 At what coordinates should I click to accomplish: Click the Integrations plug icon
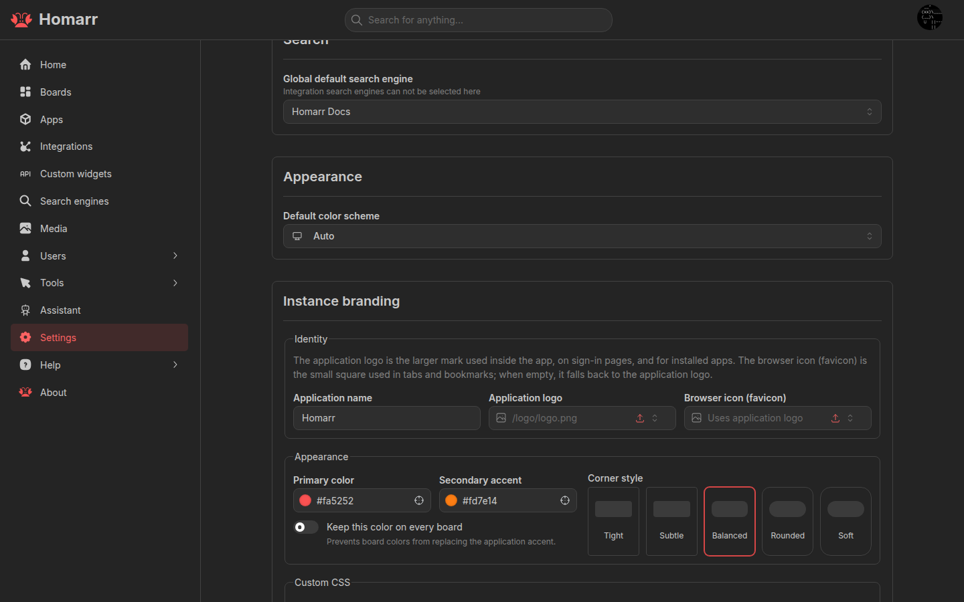point(25,146)
